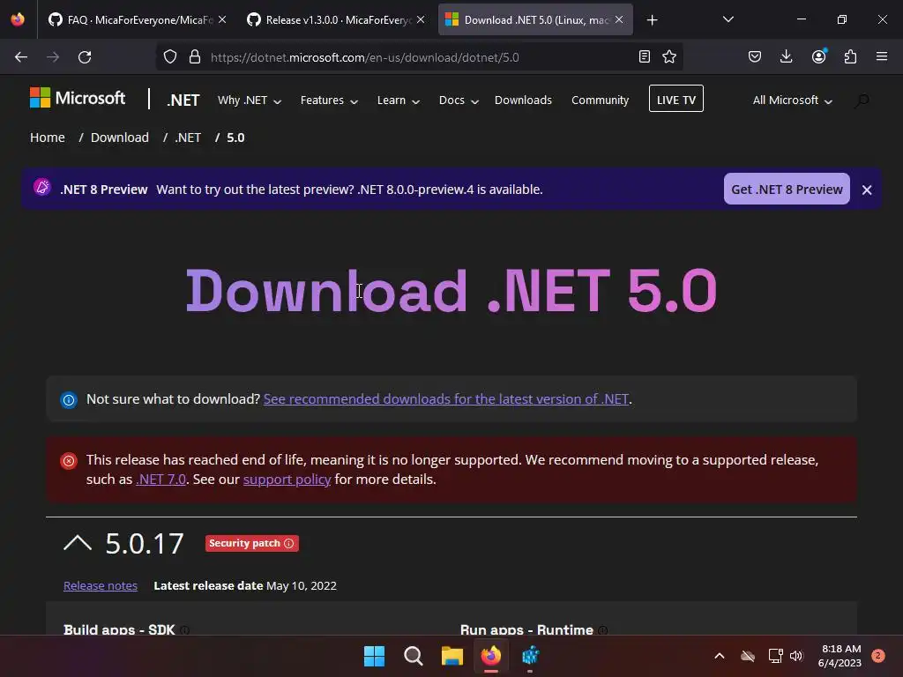The width and height of the screenshot is (903, 677).
Task: Open the Release notes link
Action: coord(101,586)
